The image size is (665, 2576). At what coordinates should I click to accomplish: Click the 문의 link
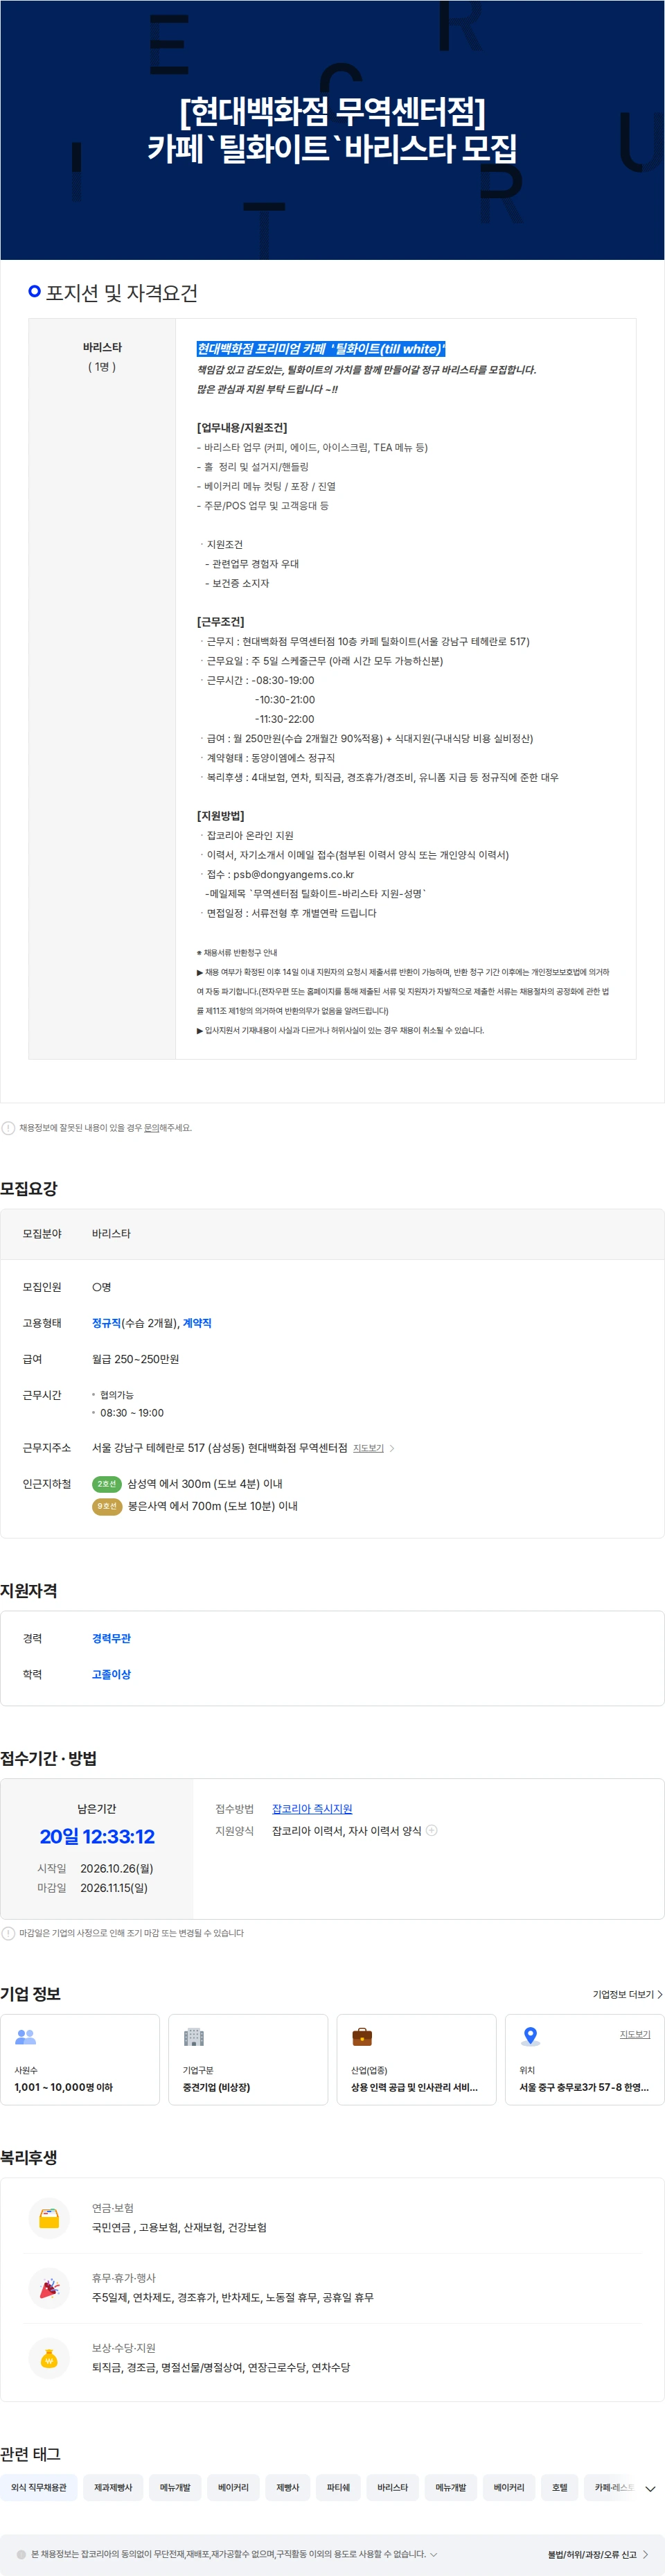(151, 1128)
